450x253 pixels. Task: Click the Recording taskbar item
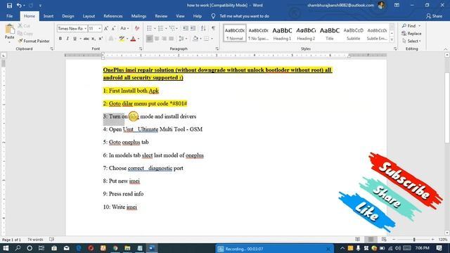pyautogui.click(x=274, y=249)
